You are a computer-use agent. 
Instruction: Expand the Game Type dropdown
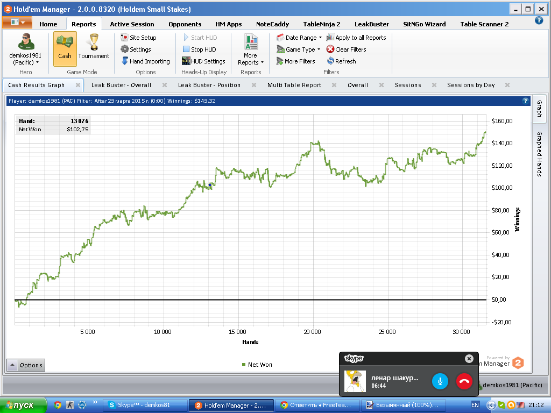pyautogui.click(x=319, y=49)
